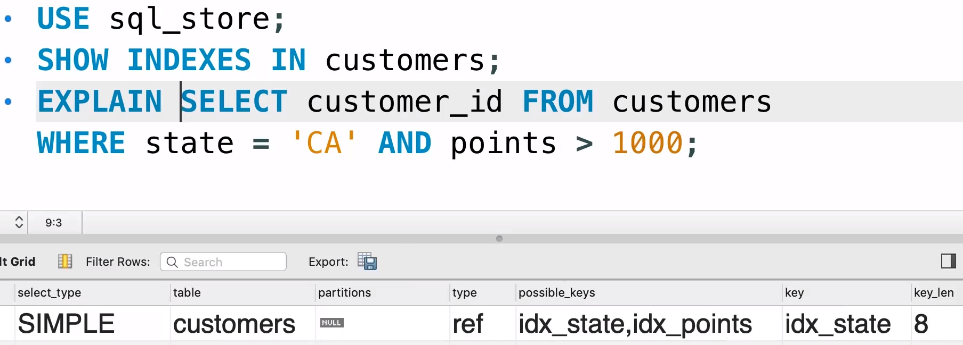Click the magnifier icon in Filter Rows
This screenshot has height=345, width=963.
[172, 262]
